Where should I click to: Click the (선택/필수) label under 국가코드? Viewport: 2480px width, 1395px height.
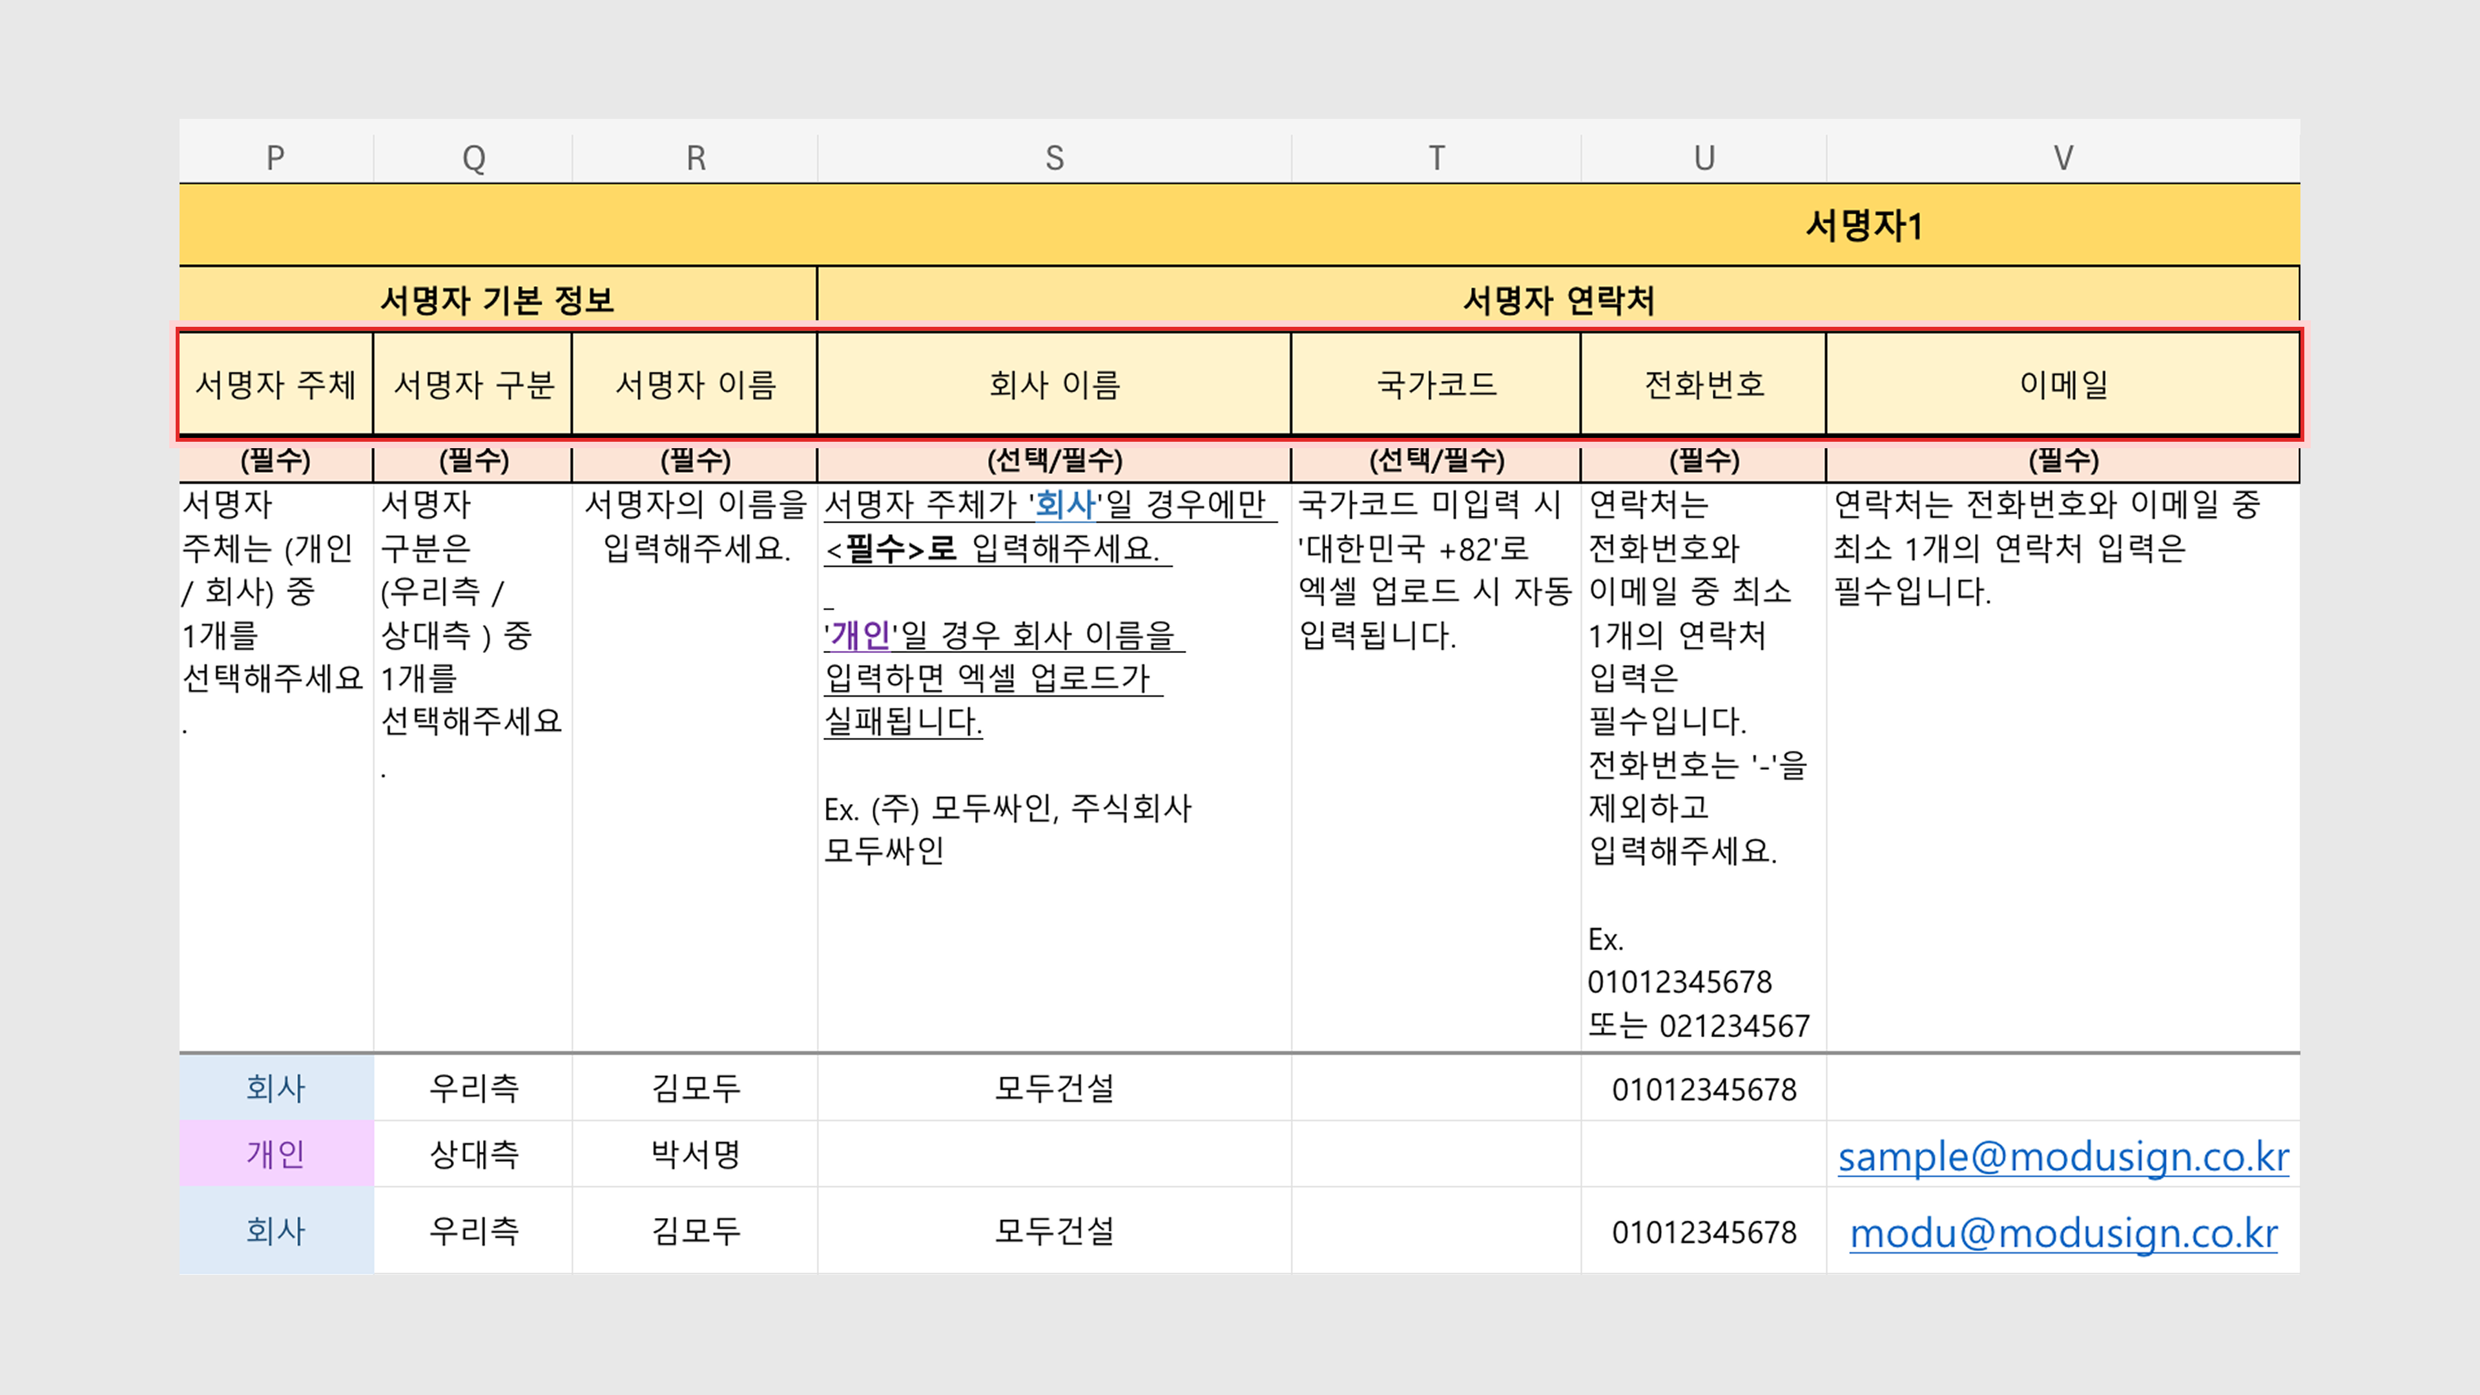click(1436, 460)
